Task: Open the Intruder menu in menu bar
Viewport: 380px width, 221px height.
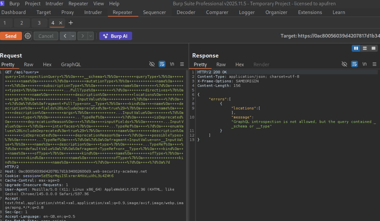Action: point(54,4)
